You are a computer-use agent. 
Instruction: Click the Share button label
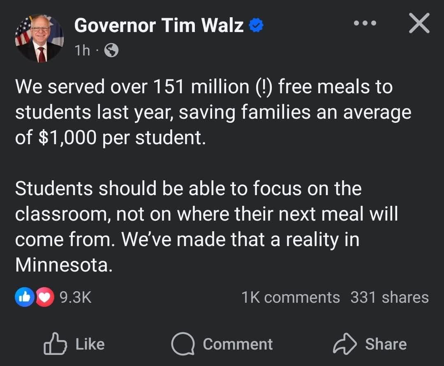click(386, 344)
